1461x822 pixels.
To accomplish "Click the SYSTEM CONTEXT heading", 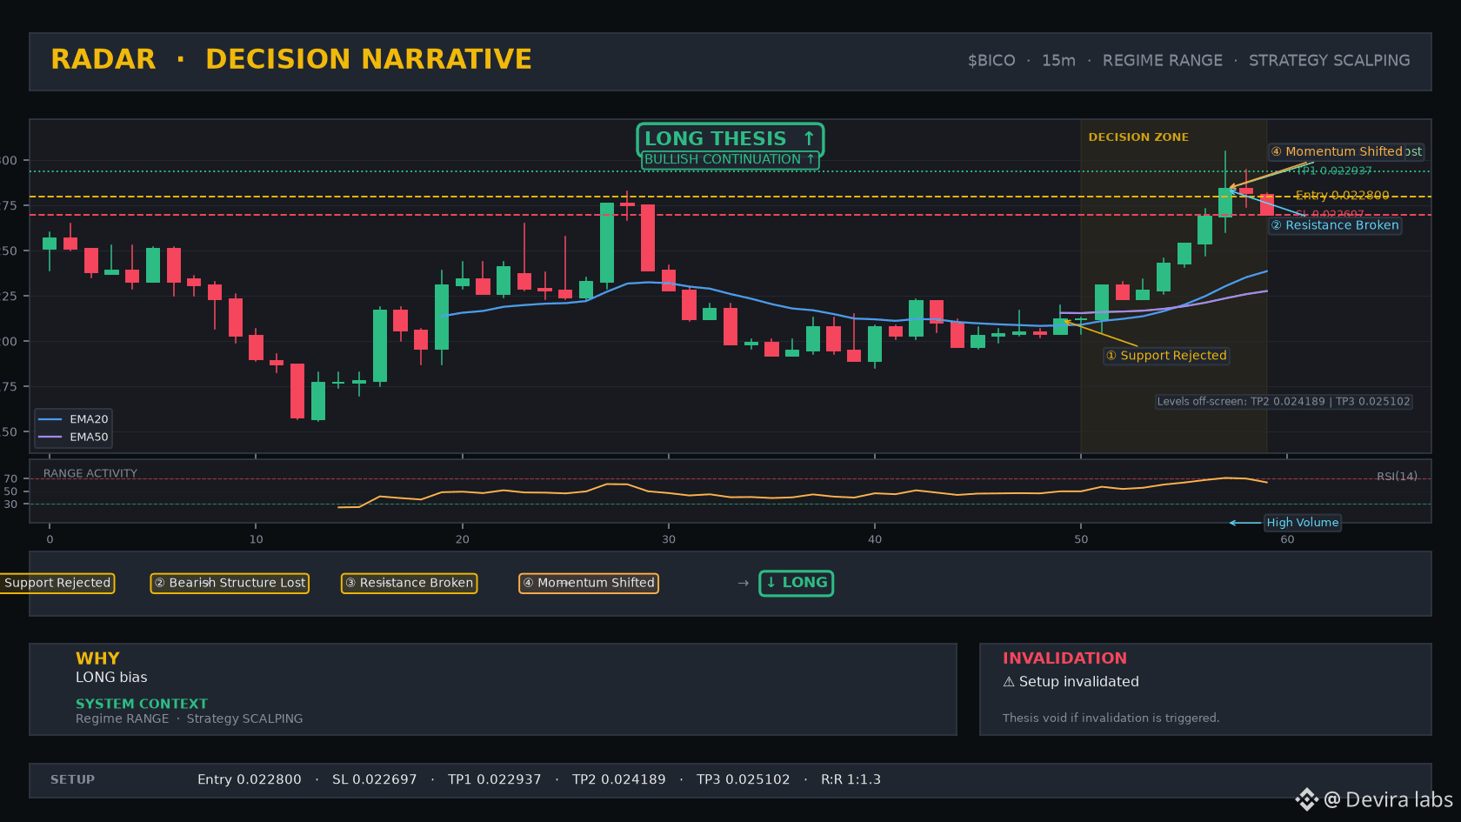I will coord(142,704).
